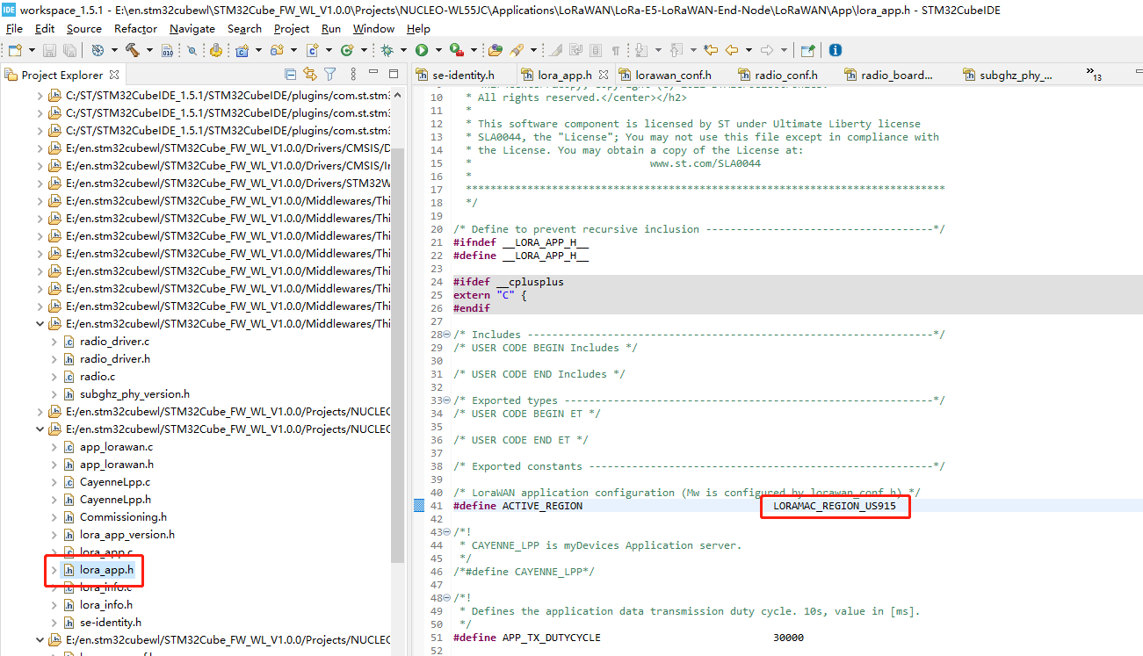Click the new C++ class icon

click(x=347, y=50)
